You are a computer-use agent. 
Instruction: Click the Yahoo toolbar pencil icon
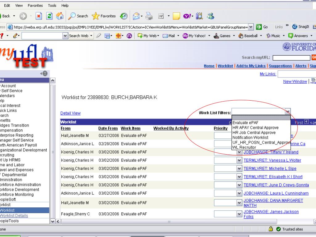pos(15,36)
